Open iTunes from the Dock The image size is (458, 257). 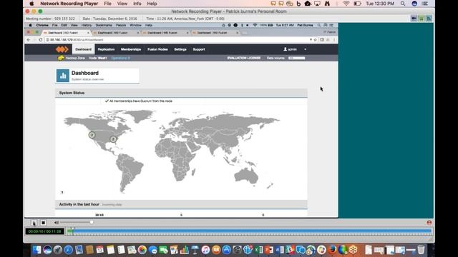pyautogui.click(x=205, y=250)
